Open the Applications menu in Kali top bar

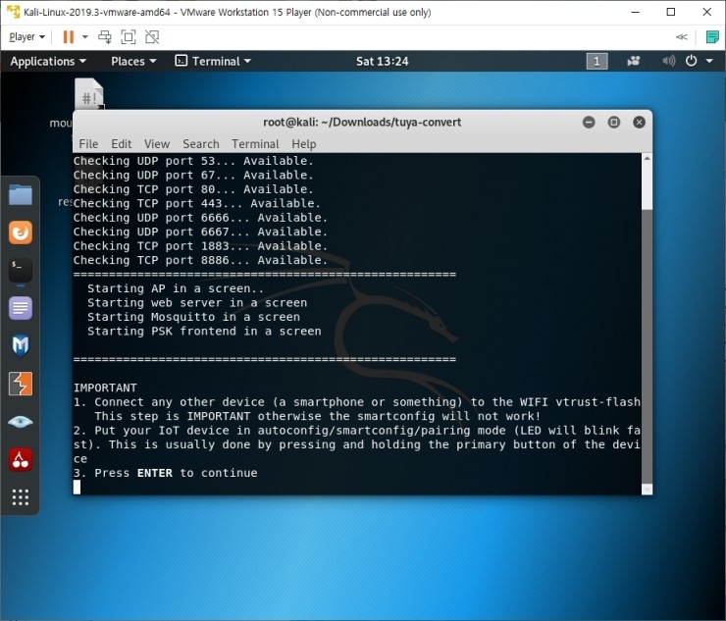(x=48, y=61)
